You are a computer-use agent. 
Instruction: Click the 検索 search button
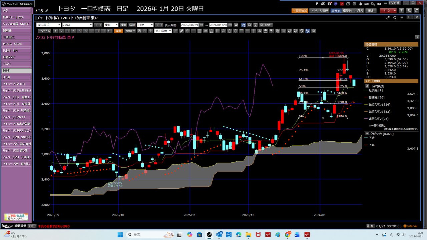point(123,25)
